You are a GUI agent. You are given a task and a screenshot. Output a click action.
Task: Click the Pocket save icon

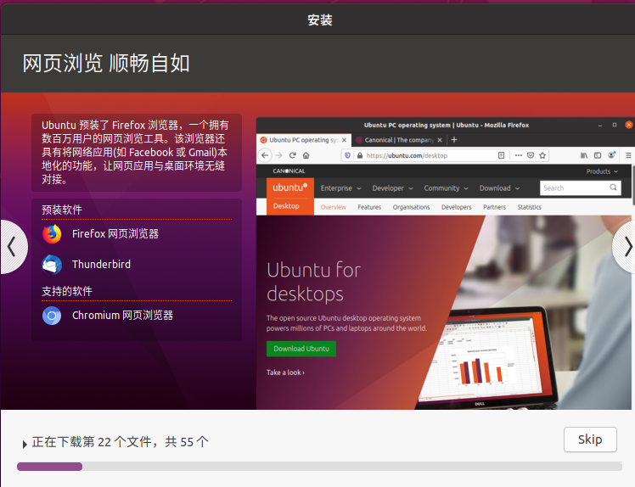[531, 155]
